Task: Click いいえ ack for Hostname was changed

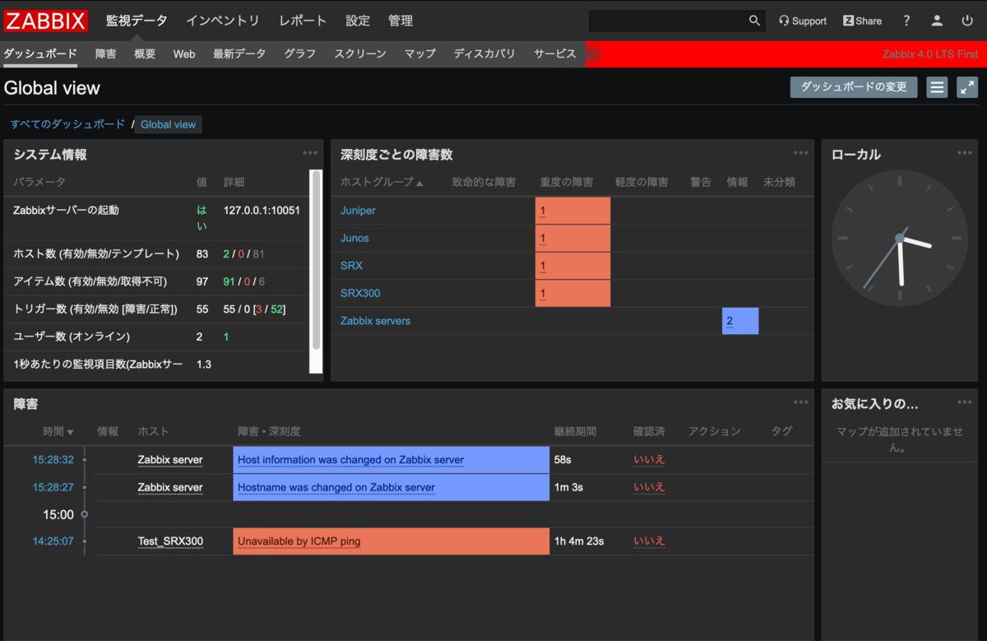Action: 649,487
